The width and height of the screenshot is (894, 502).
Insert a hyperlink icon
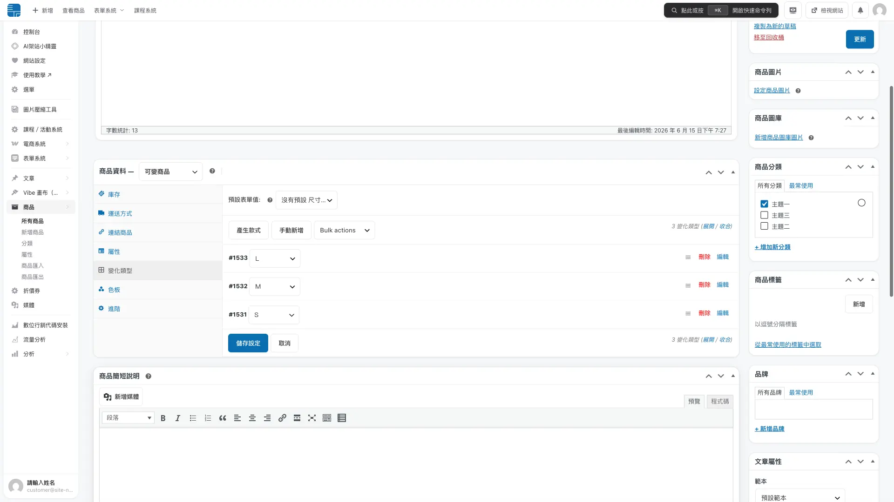(x=282, y=418)
